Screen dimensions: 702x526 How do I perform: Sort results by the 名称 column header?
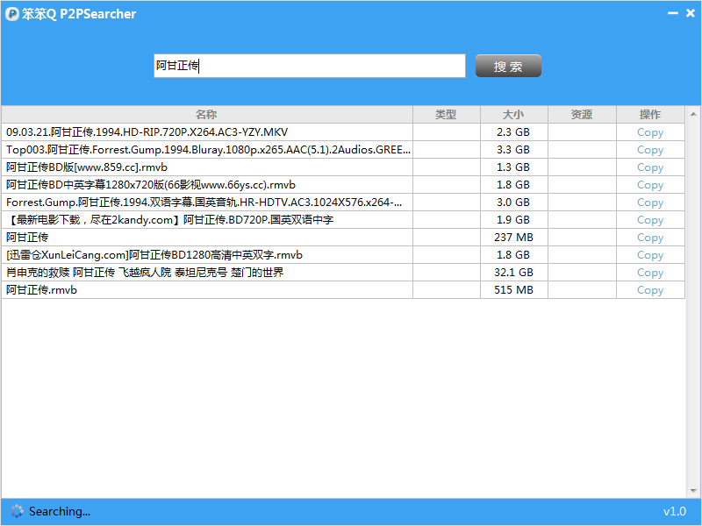coord(206,115)
